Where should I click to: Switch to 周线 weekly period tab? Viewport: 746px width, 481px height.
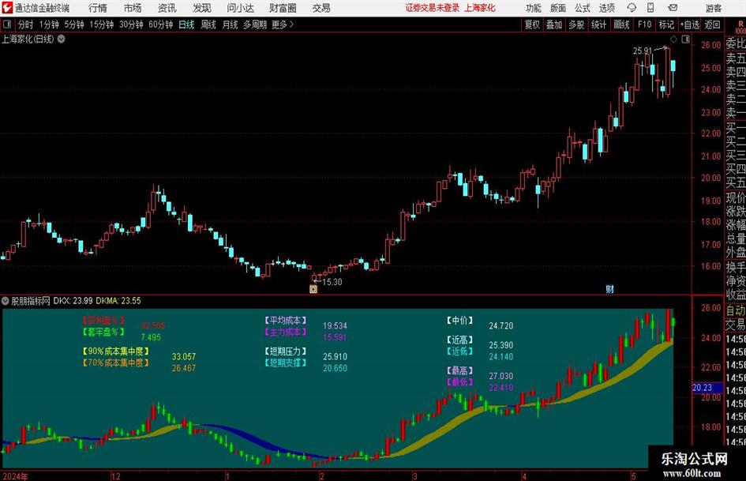click(208, 24)
